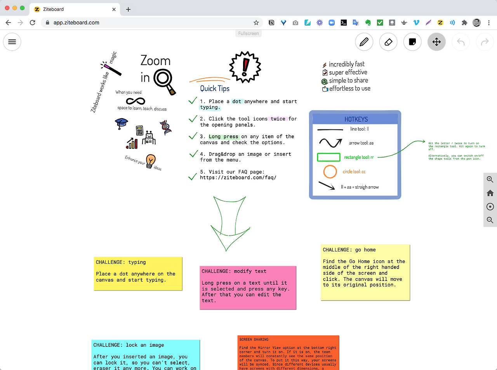Viewport: 497px width, 370px height.
Task: Select the pink CHALLENGE: modify text note
Action: coord(248,287)
